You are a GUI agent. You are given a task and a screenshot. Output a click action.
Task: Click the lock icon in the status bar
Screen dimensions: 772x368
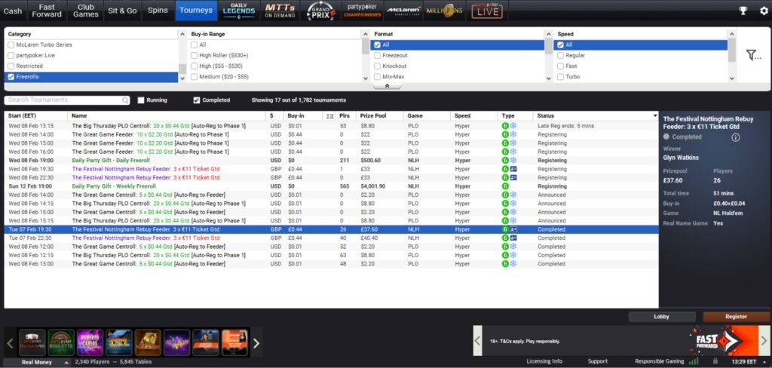click(715, 361)
